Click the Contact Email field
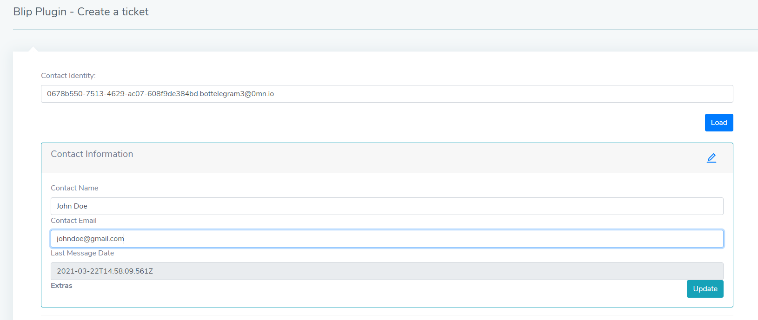The height and width of the screenshot is (320, 758). pos(387,239)
